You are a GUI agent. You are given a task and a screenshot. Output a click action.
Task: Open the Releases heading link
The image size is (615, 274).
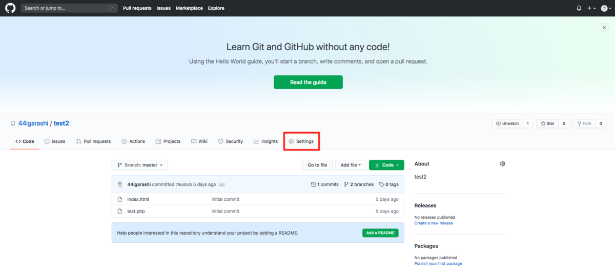point(425,205)
